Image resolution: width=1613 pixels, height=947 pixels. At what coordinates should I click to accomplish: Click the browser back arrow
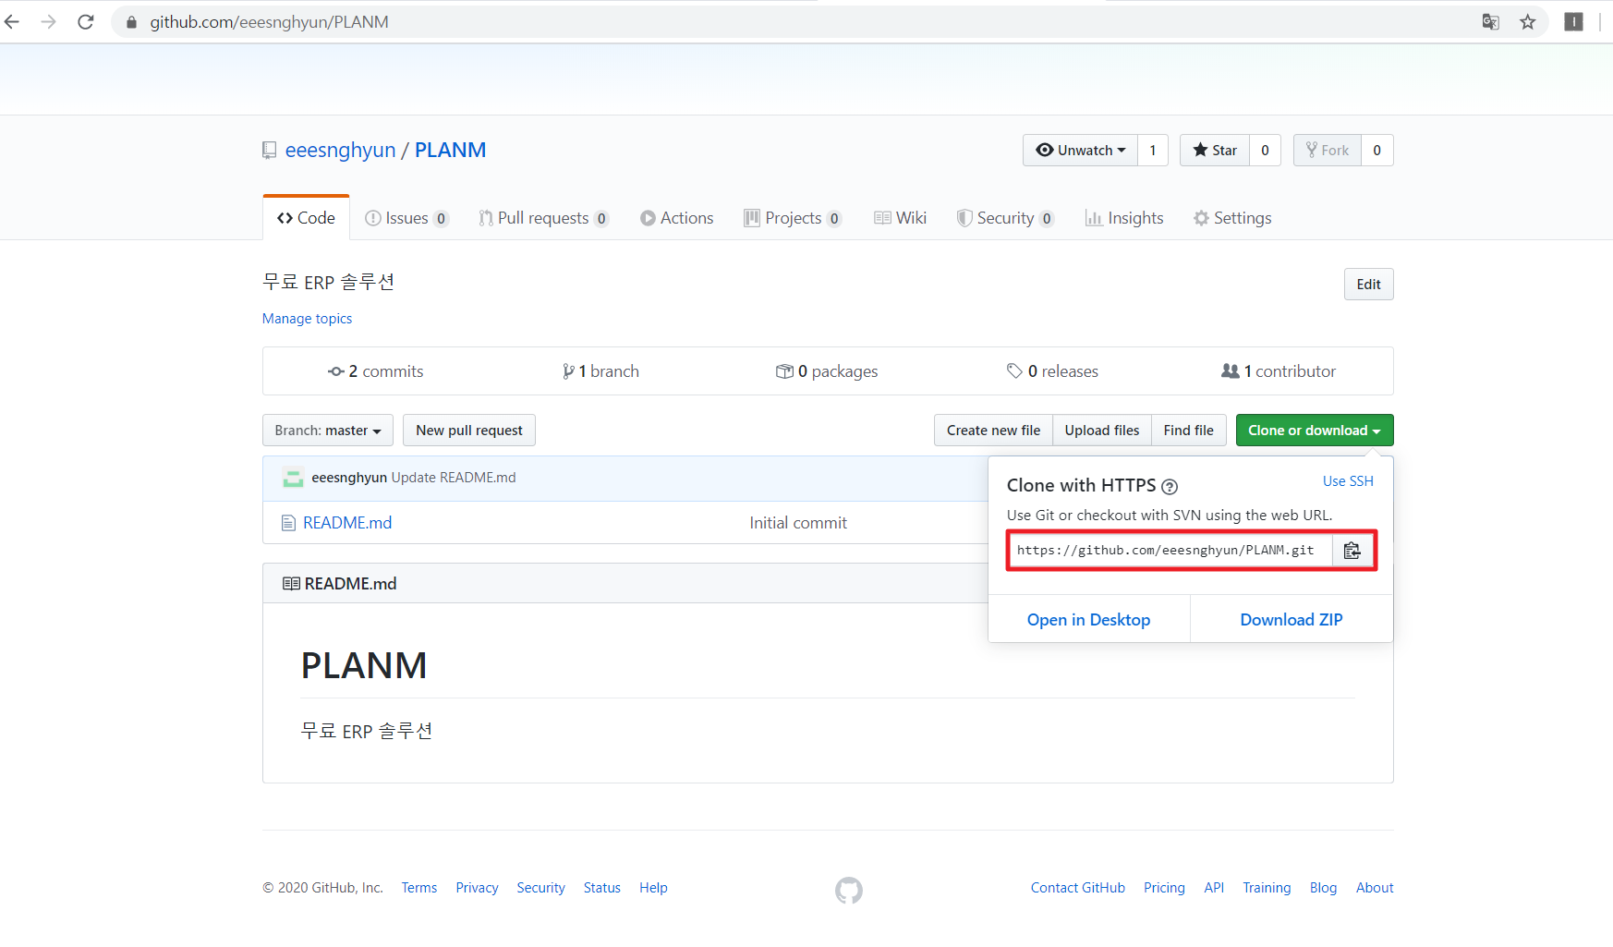12,21
